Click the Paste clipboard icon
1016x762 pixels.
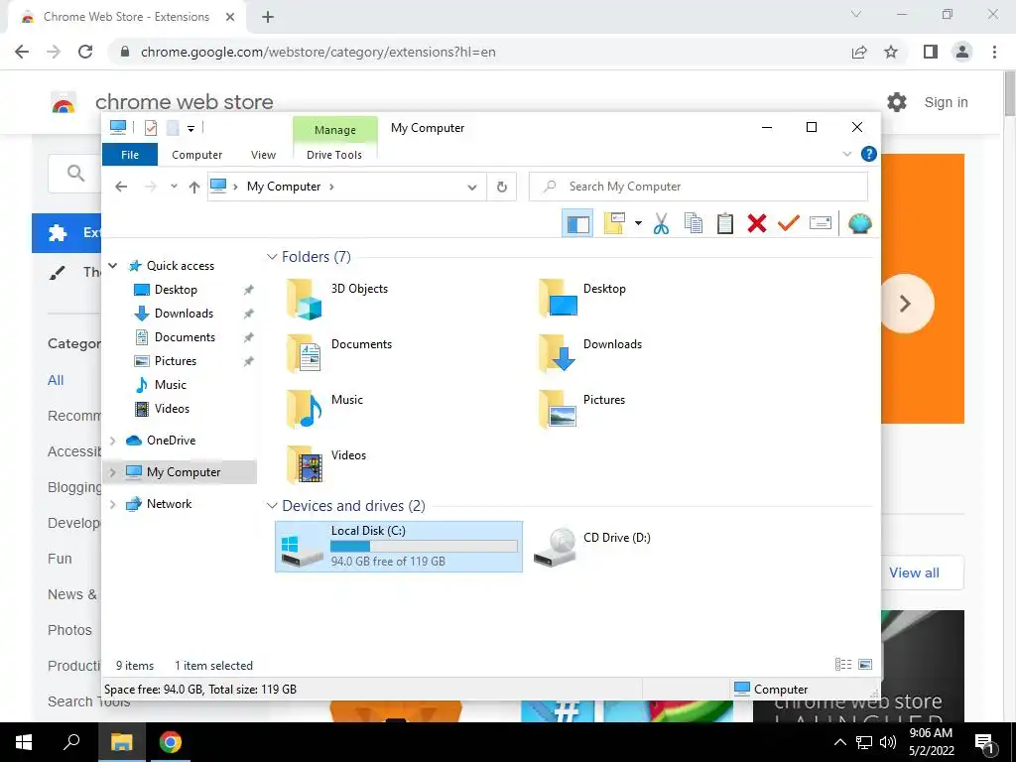[x=725, y=224]
